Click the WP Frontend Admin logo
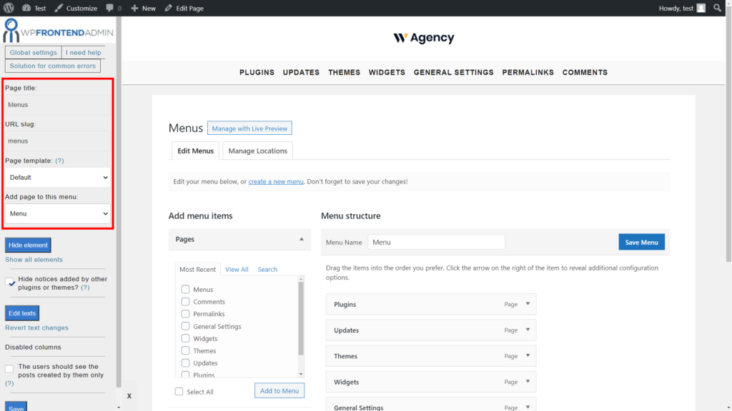Screen dimensions: 732x411 click(x=57, y=31)
